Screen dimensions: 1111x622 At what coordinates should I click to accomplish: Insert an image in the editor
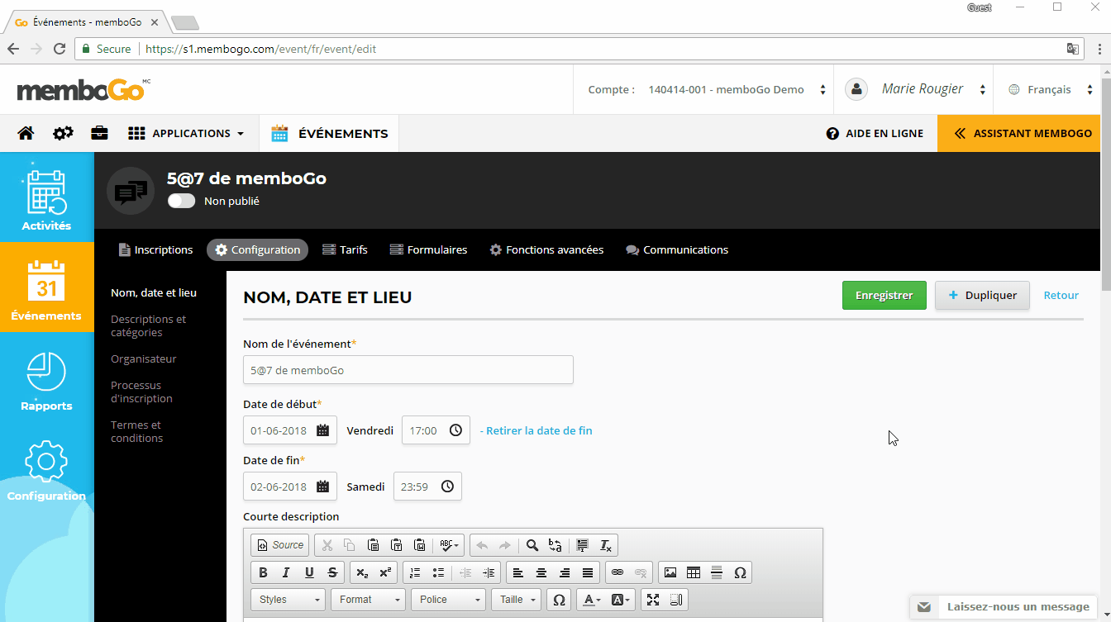[x=670, y=572]
